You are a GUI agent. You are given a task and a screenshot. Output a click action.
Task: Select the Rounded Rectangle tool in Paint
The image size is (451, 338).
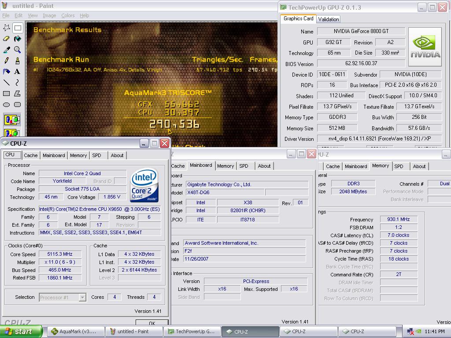18,105
